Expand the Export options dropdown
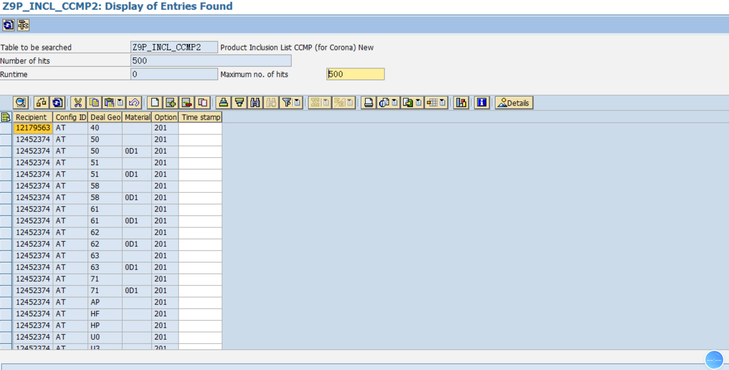This screenshot has height=370, width=729. tap(418, 103)
